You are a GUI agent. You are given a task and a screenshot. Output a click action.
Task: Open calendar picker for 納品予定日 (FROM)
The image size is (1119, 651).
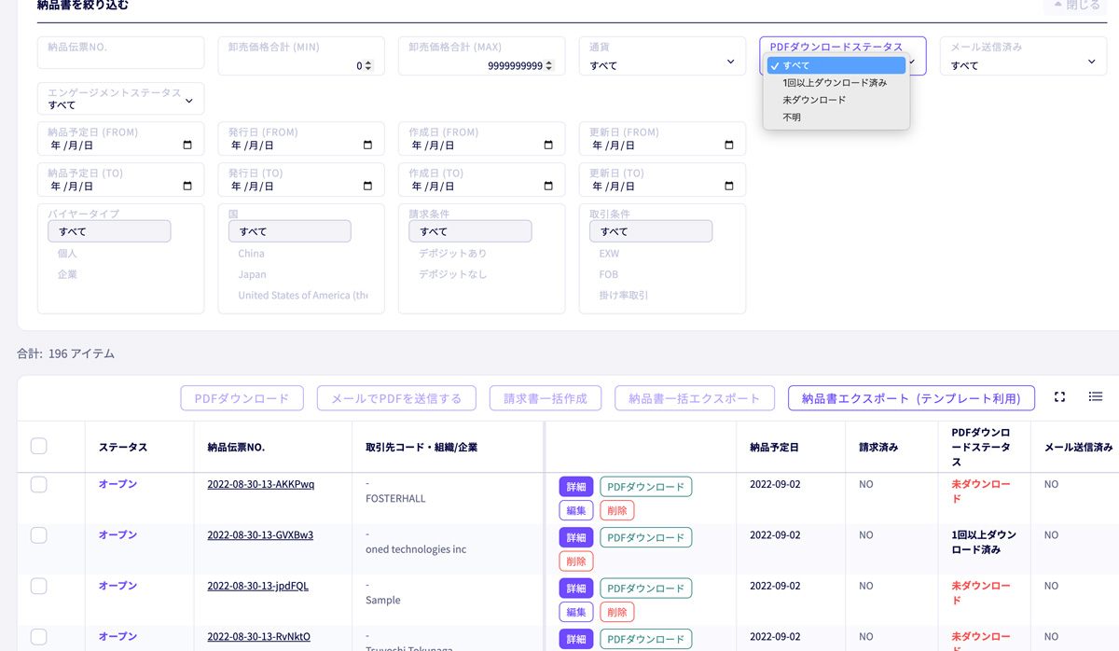click(x=187, y=145)
